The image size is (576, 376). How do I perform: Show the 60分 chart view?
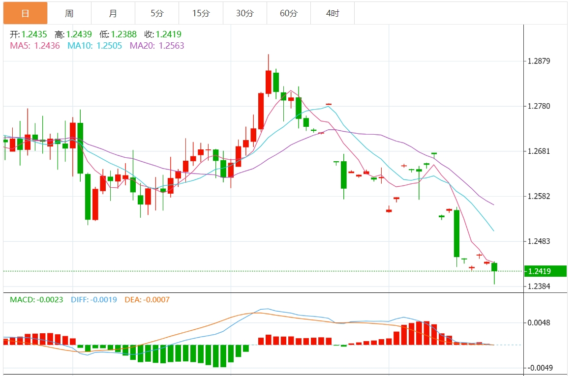[289, 13]
